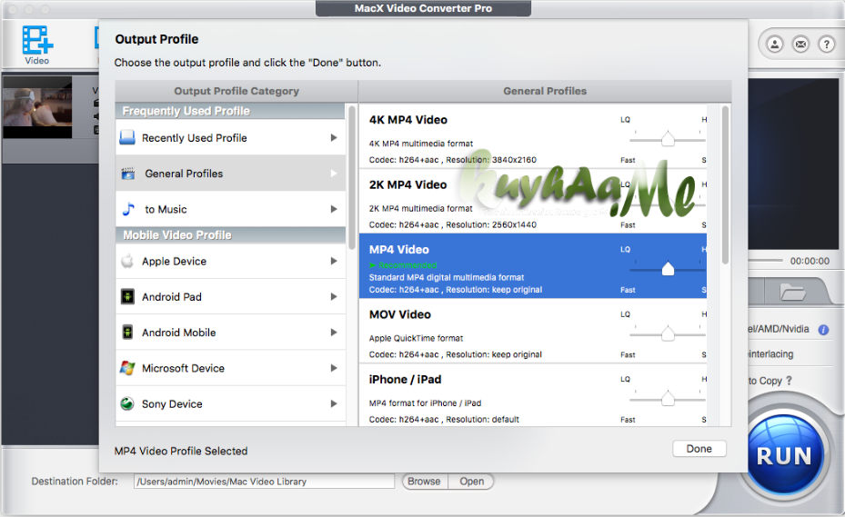The height and width of the screenshot is (517, 845).
Task: Click the to Music note icon
Action: [x=128, y=209]
